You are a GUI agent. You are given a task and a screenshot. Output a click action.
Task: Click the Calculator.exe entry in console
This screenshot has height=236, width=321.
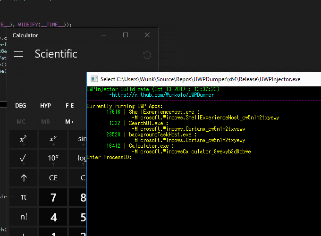(149, 146)
